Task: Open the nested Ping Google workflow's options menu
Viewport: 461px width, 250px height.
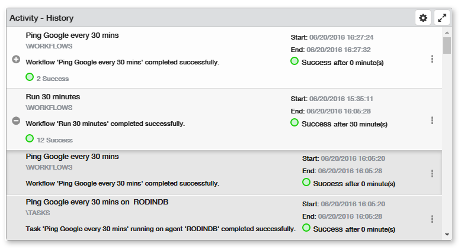Action: coord(433,174)
